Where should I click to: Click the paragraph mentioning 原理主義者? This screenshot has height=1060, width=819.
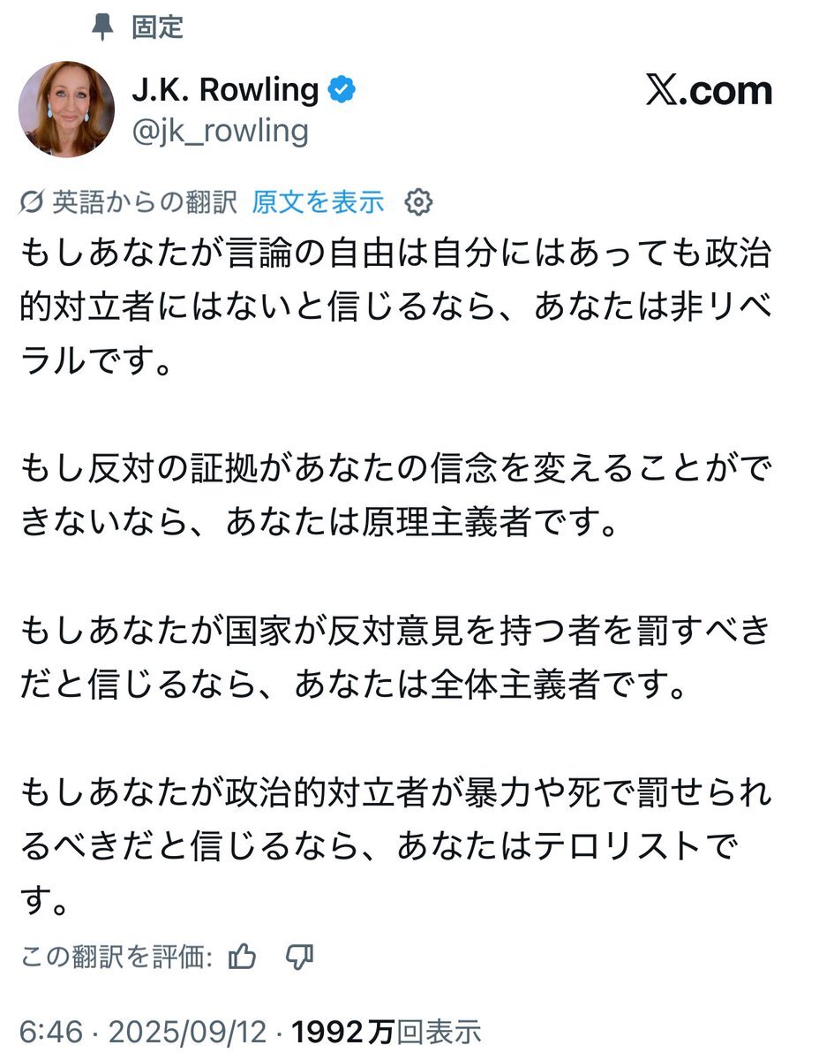click(x=395, y=496)
